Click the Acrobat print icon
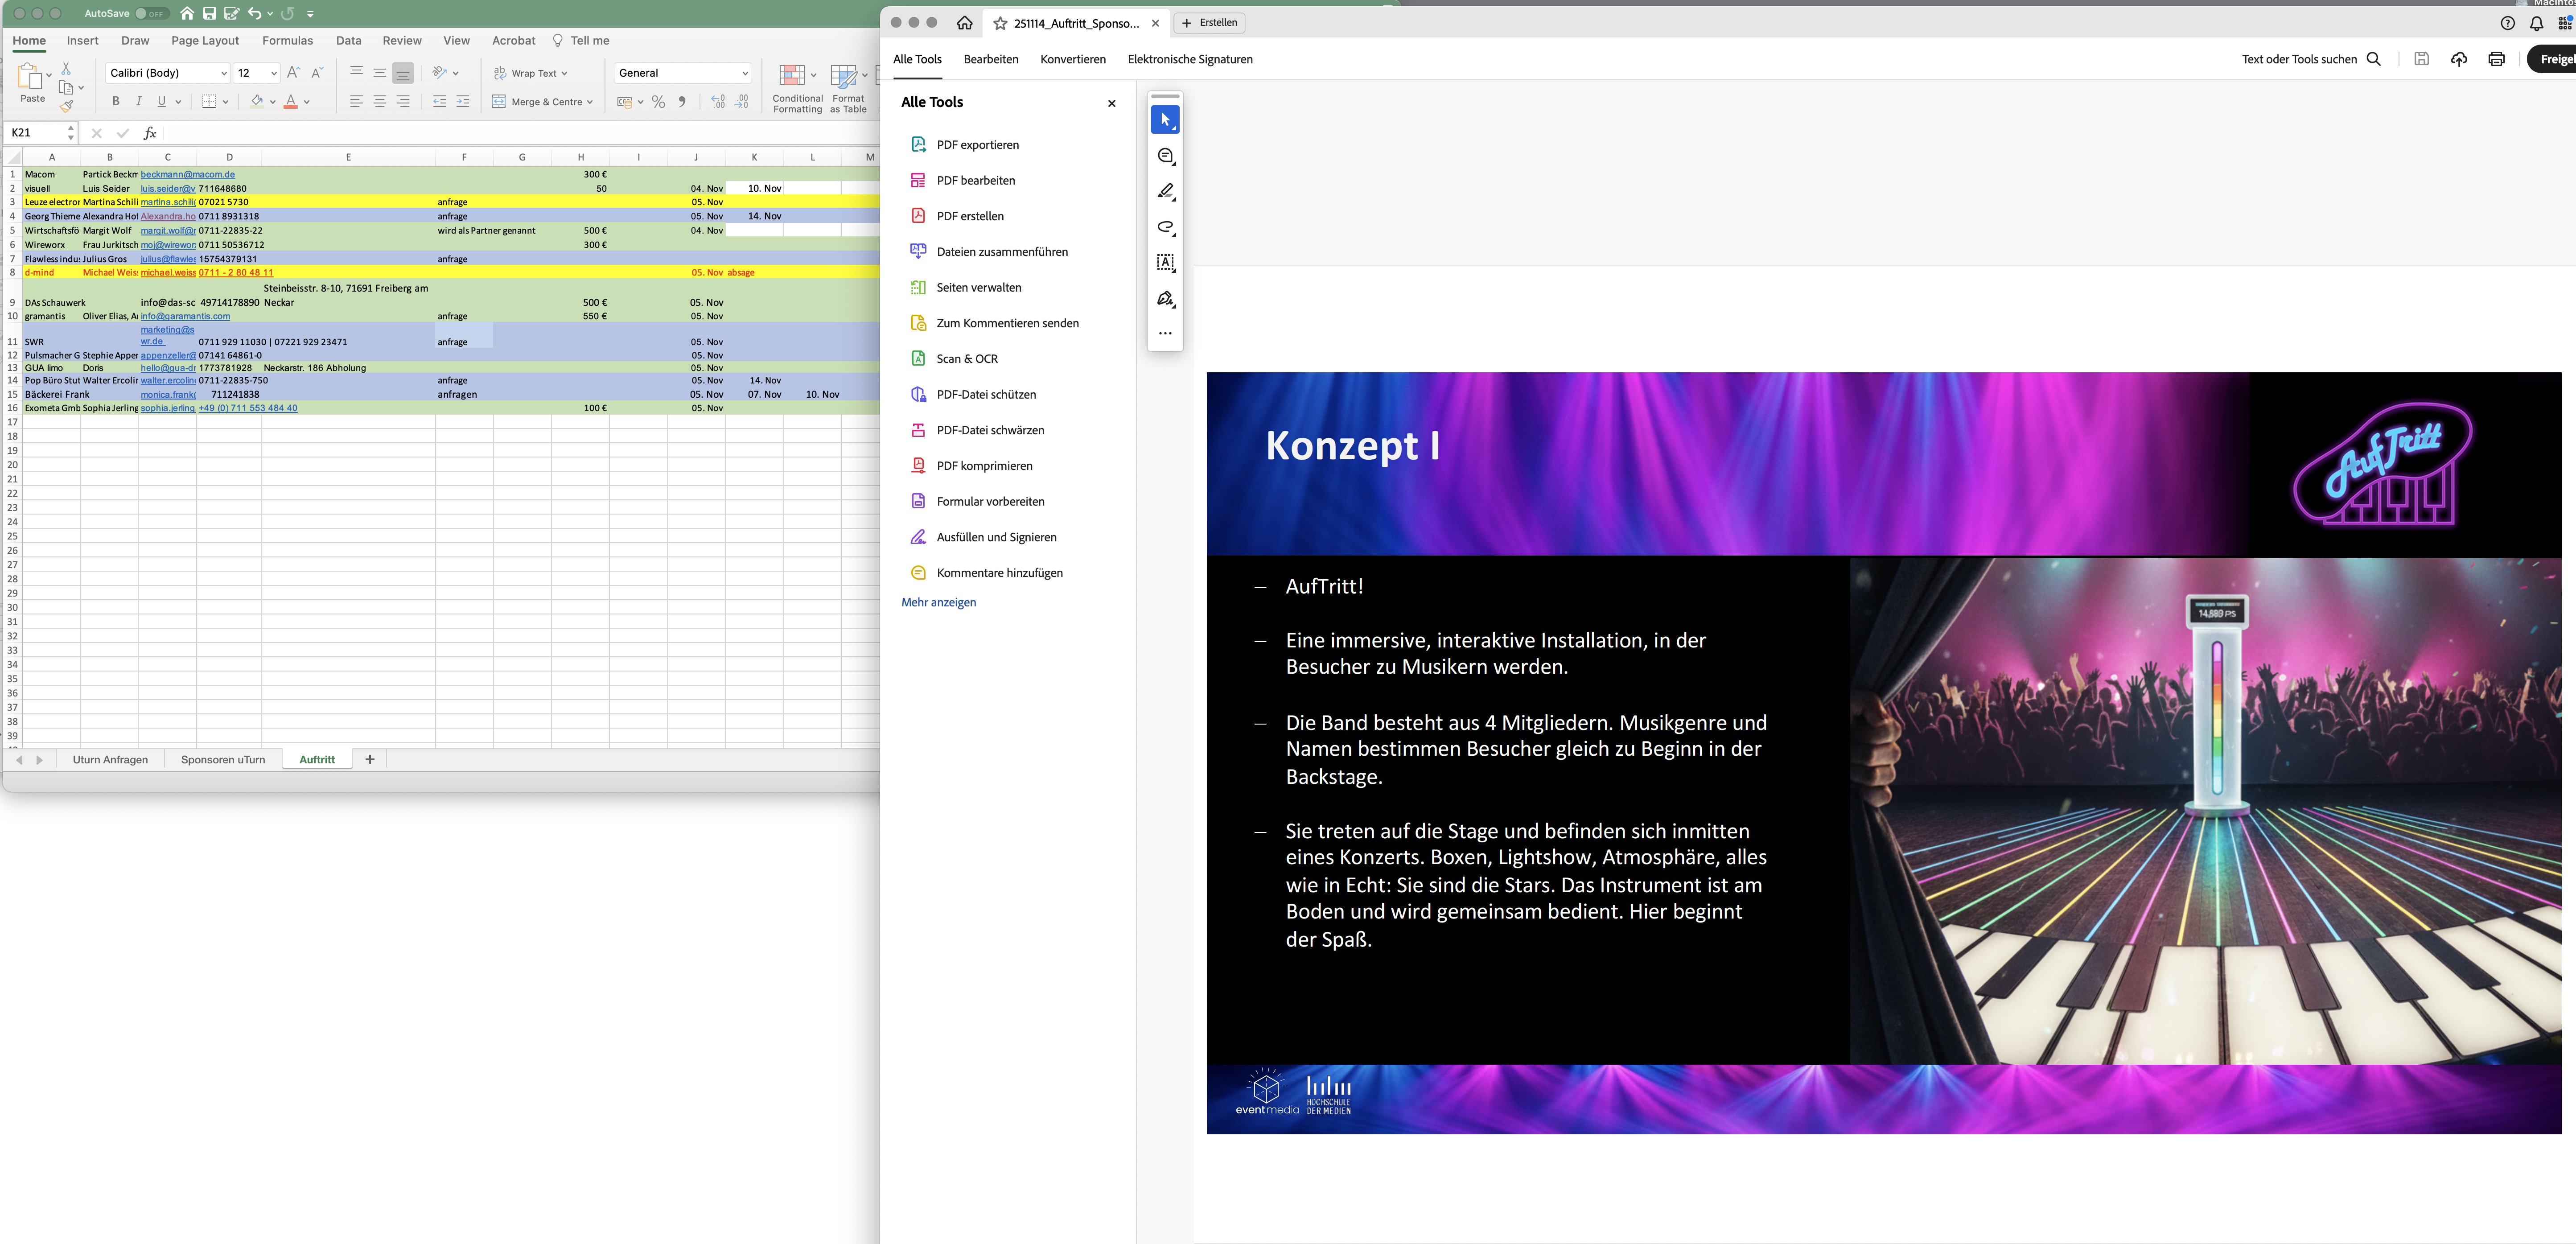Viewport: 2576px width, 1244px height. pyautogui.click(x=2496, y=59)
